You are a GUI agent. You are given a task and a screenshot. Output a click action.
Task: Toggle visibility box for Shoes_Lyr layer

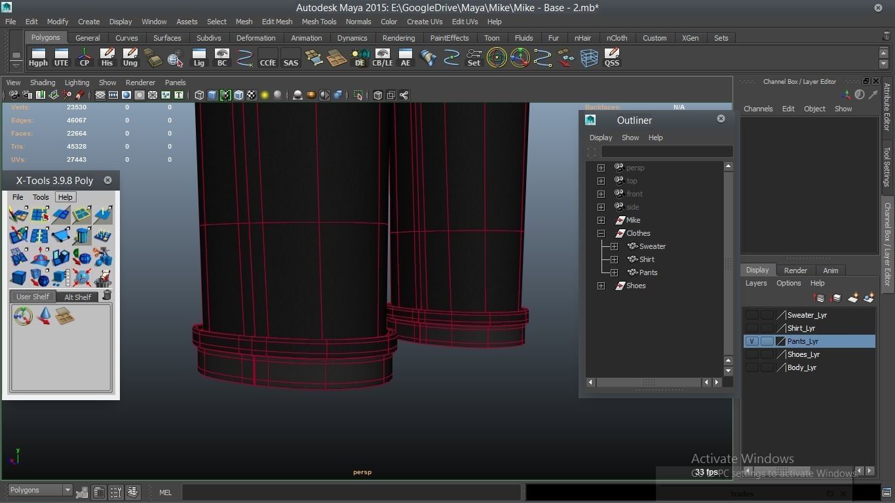752,354
